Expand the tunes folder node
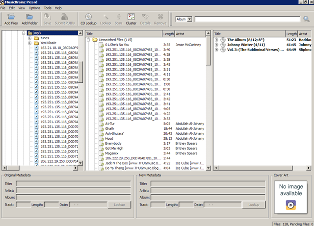 pyautogui.click(x=30, y=38)
